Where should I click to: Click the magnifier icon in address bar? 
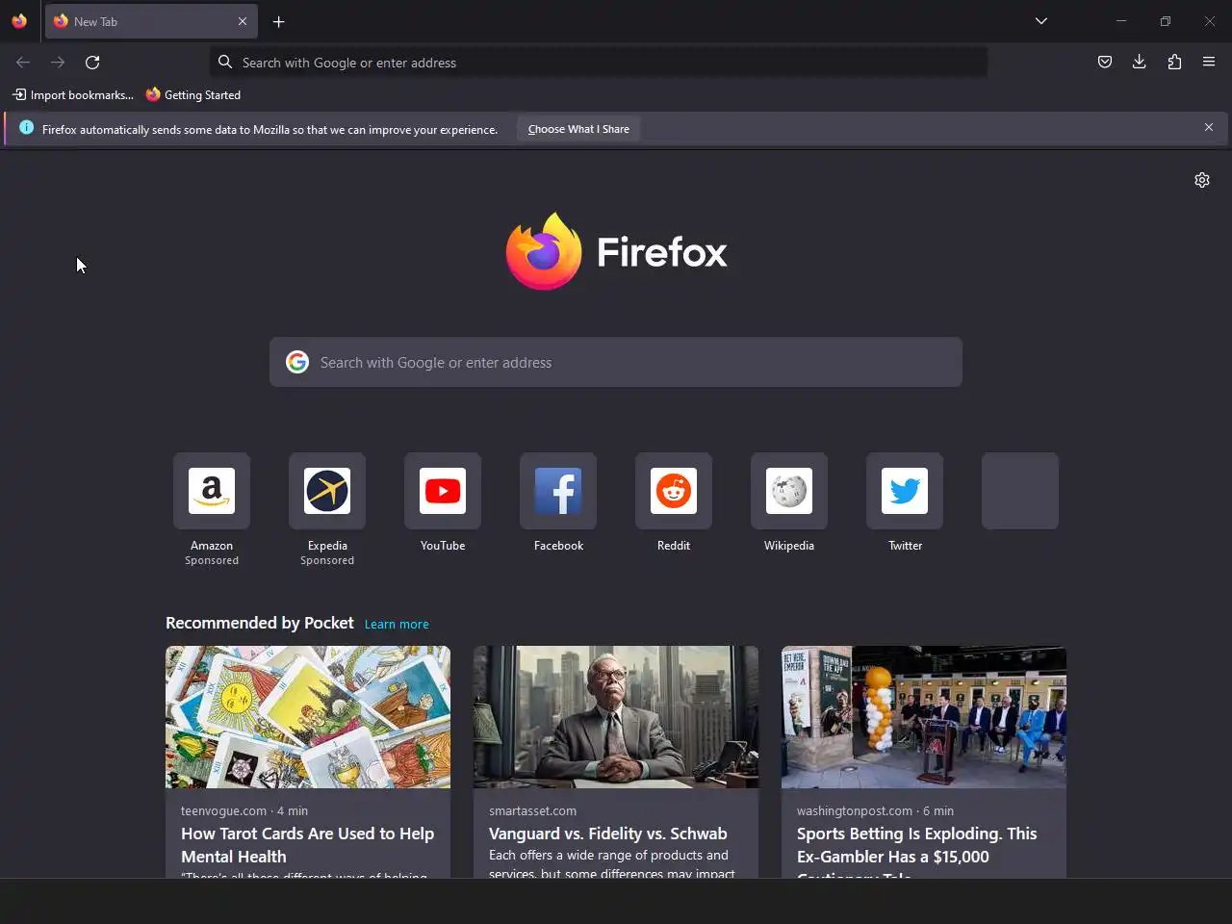(225, 63)
